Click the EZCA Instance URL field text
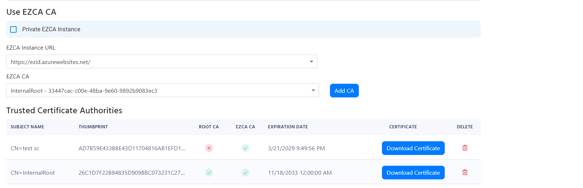 [x=51, y=62]
